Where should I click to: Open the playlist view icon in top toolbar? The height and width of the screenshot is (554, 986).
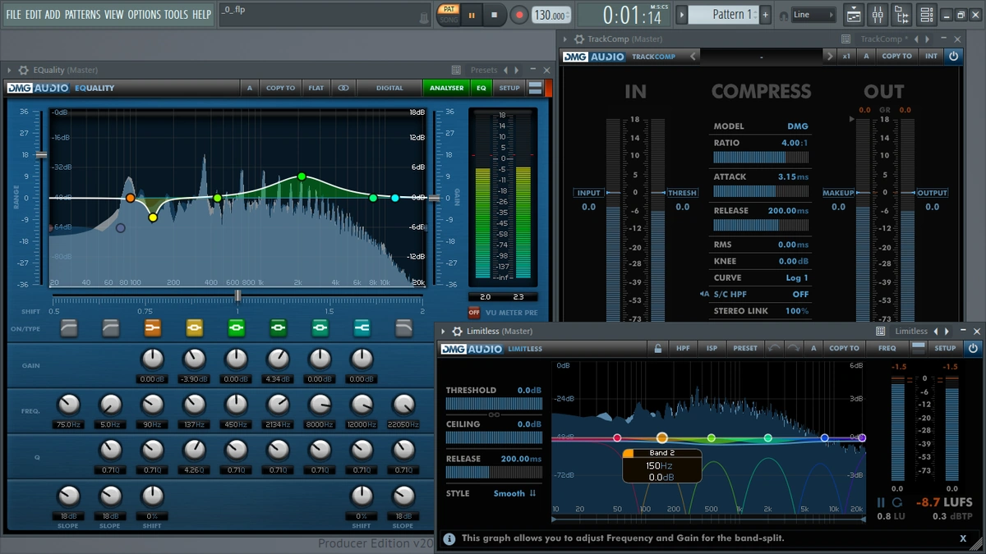point(854,15)
